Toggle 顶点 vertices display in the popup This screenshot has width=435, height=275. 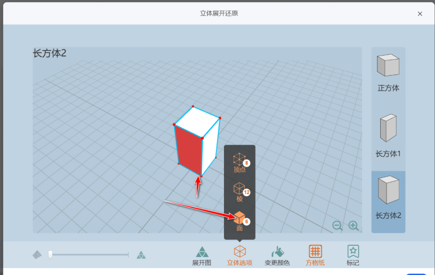[239, 160]
